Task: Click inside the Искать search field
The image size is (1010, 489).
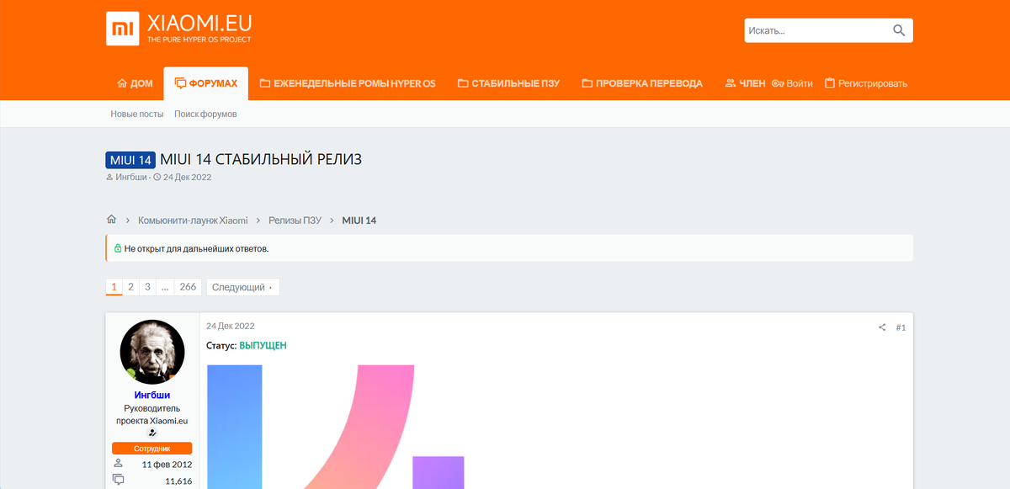Action: [815, 31]
